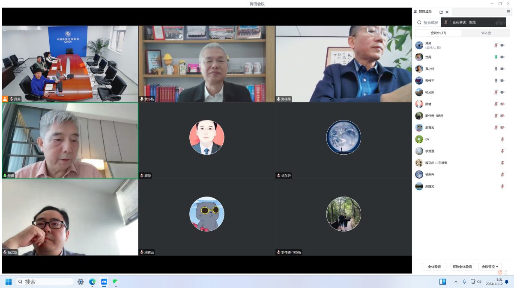
Task: Toggle disabled camera for 顾健 in list
Action: point(502,104)
